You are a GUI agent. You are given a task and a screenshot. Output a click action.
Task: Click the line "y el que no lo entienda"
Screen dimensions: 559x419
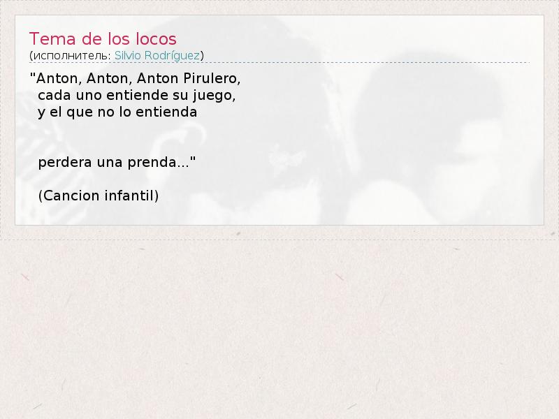tap(117, 112)
